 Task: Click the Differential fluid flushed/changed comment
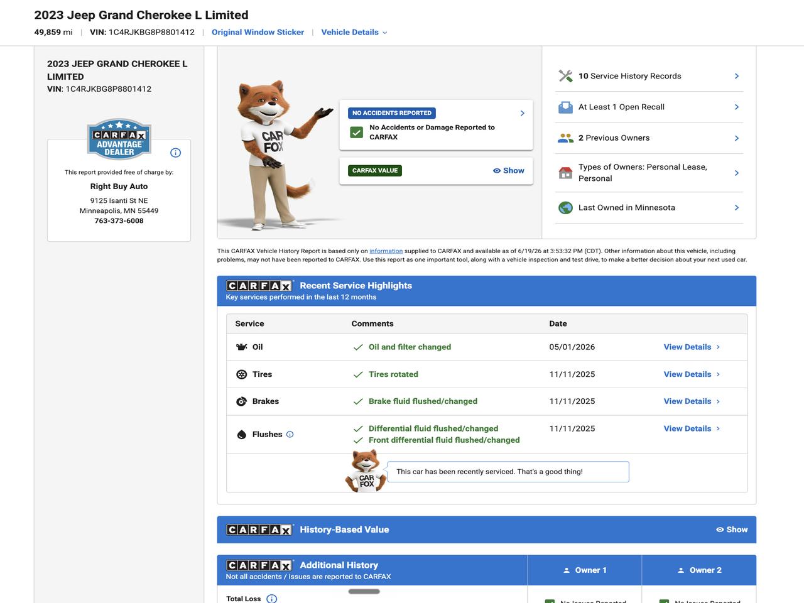(433, 428)
